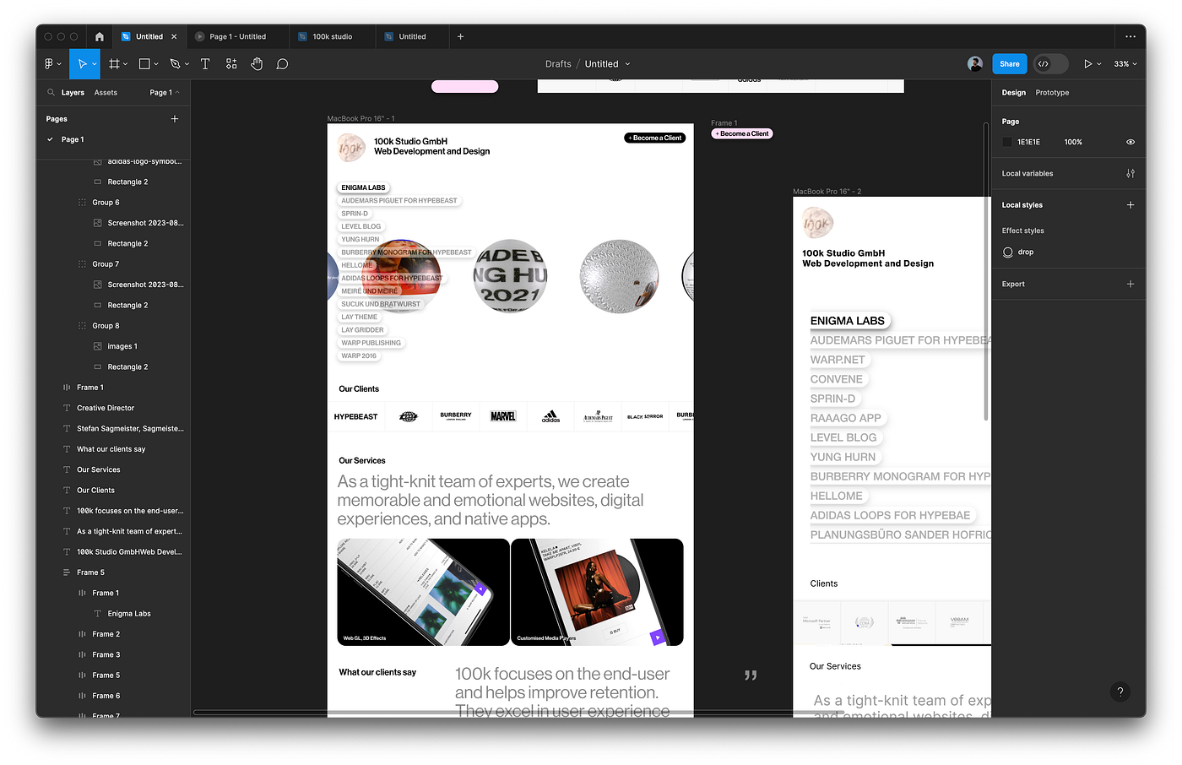
Task: Click the Group 6 layer icon
Action: point(82,203)
